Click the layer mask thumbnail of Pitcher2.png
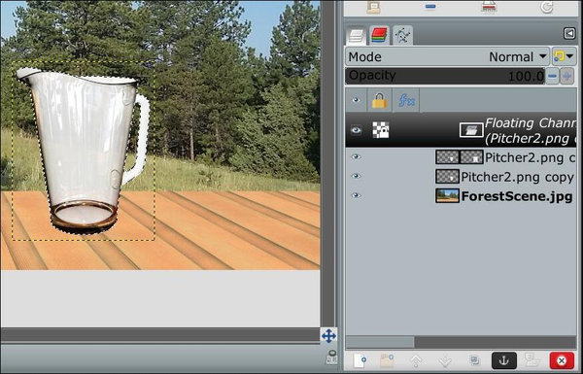 pyautogui.click(x=471, y=157)
